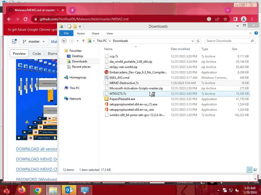The height and width of the screenshot is (195, 261).
Task: Go back in Explorer navigation
Action: pos(64,41)
